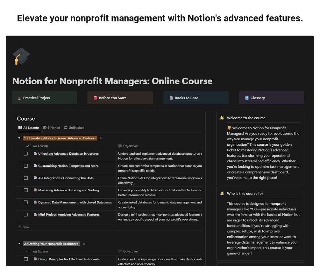Click the Objectives column icon in section 1
The image size is (320, 272).
120,146
